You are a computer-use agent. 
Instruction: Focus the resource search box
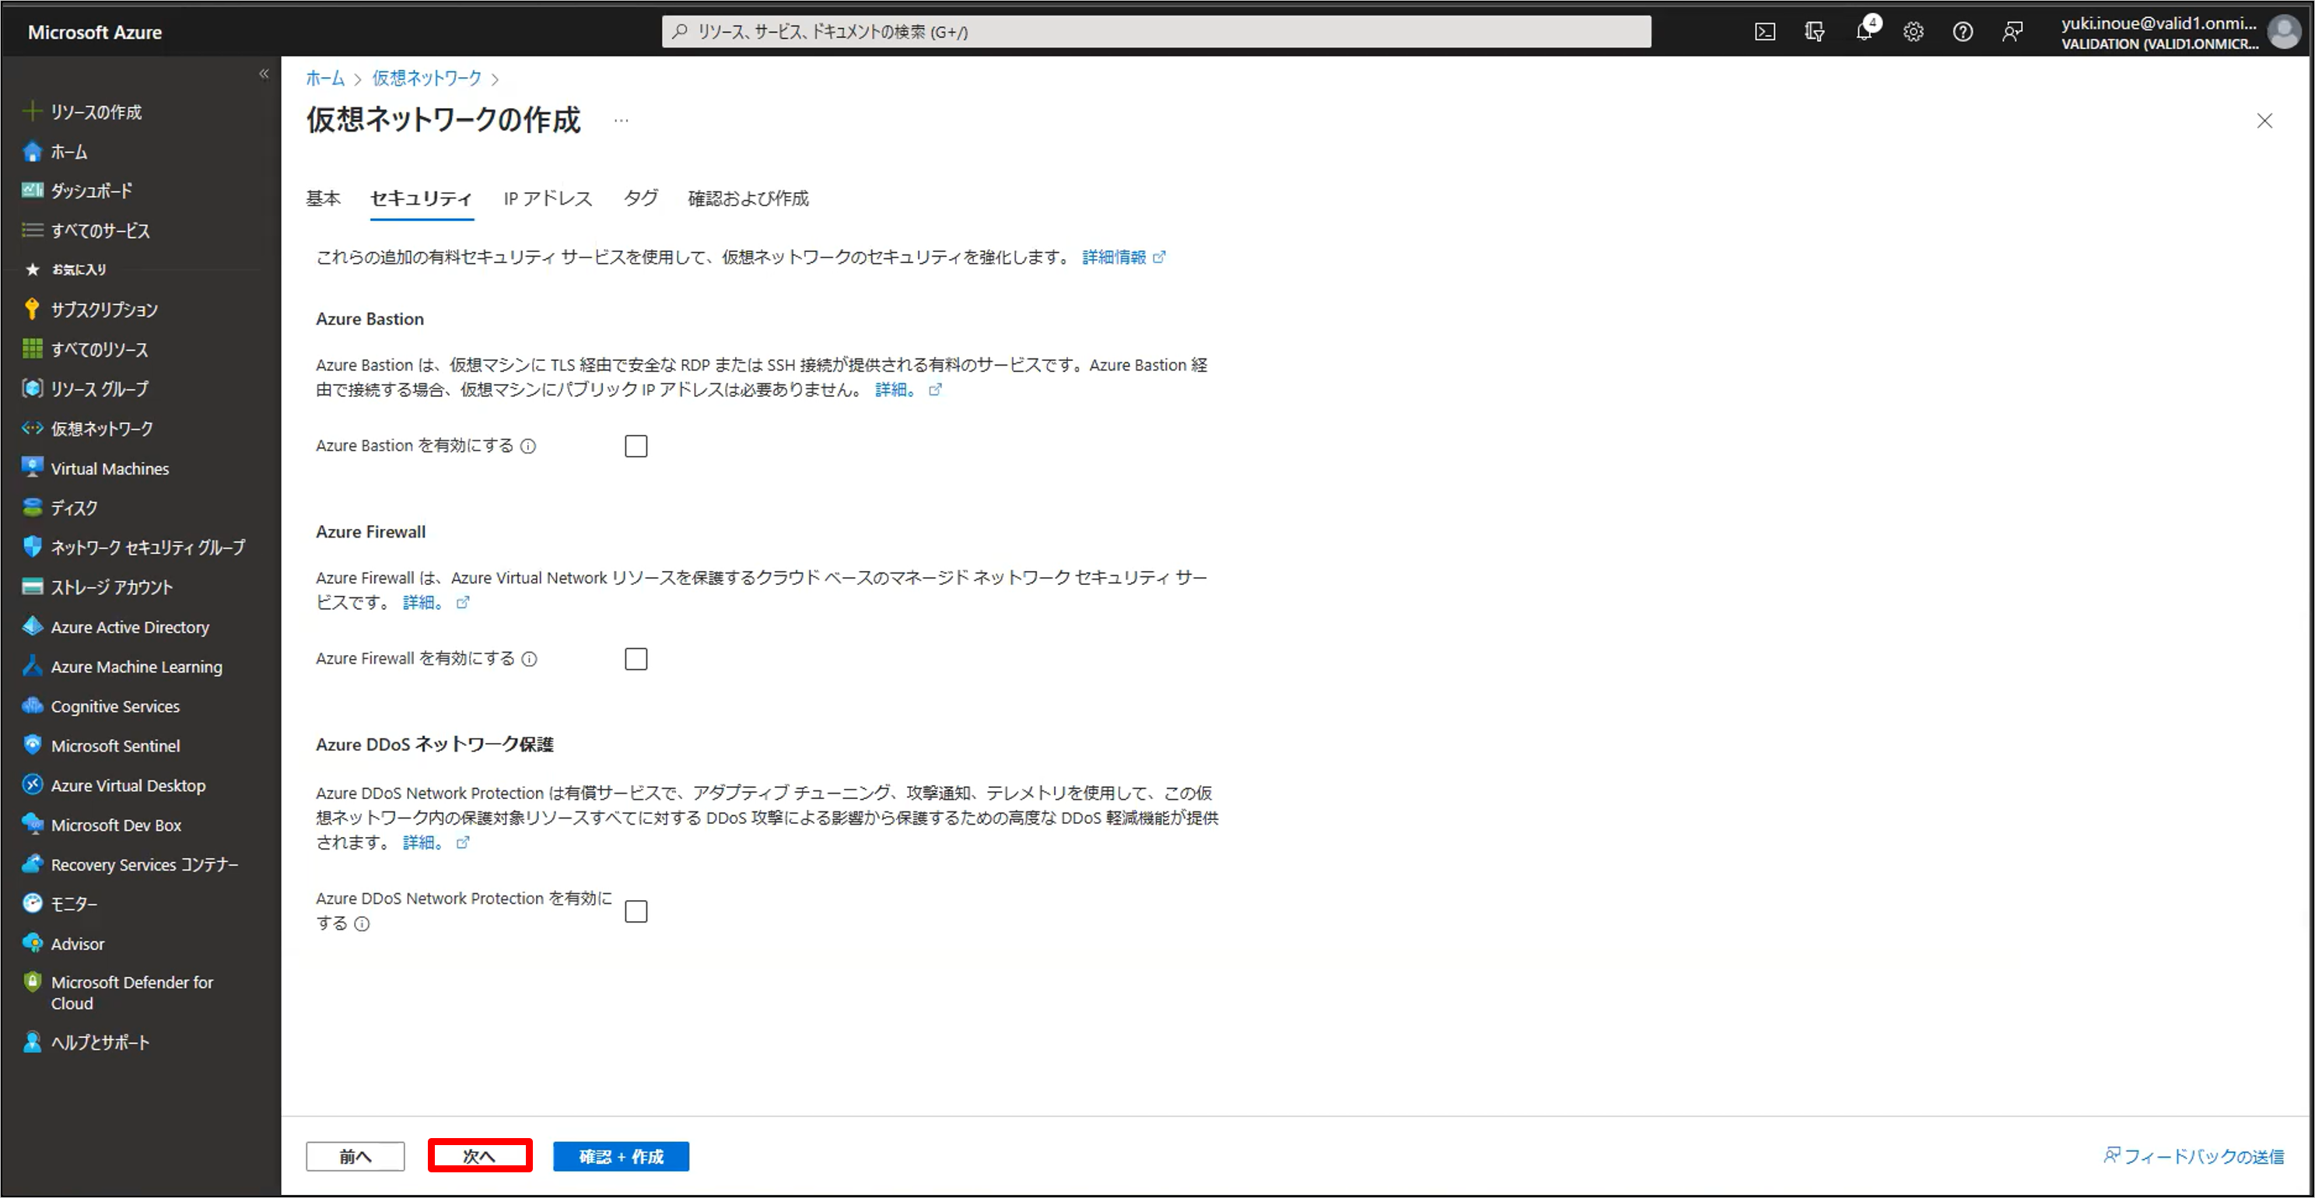(x=1157, y=31)
